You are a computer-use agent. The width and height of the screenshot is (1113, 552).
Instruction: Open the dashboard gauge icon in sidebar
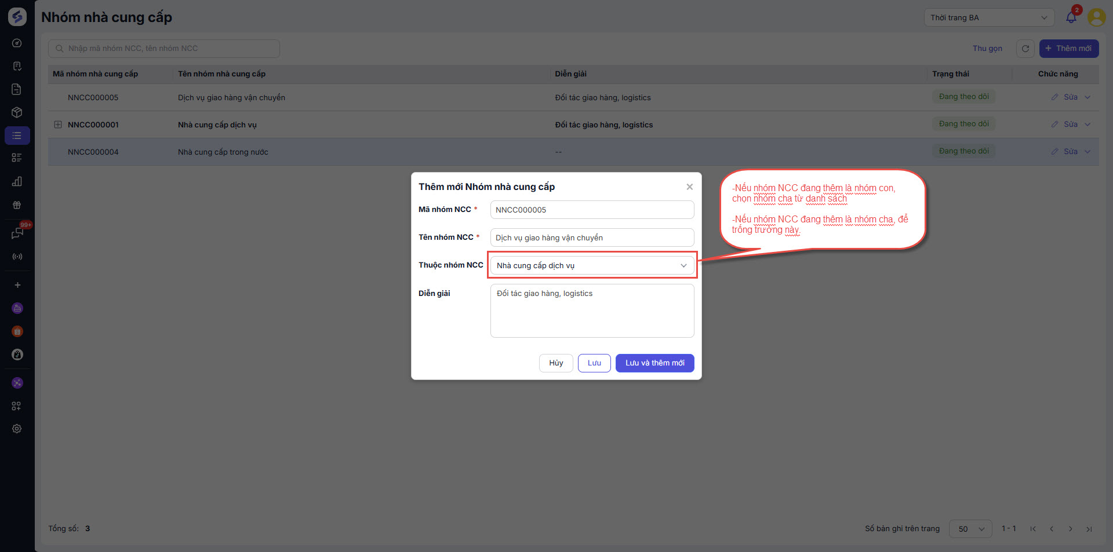coord(17,43)
